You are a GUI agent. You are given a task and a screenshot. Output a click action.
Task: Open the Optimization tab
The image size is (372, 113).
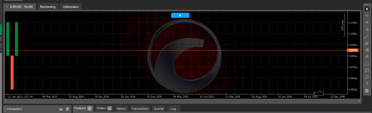[71, 7]
